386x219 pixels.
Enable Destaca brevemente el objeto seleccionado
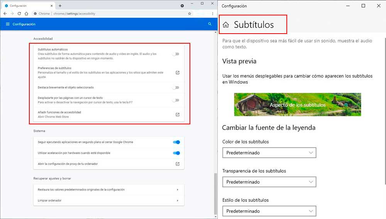176,87
